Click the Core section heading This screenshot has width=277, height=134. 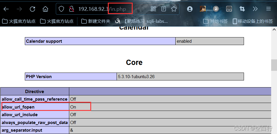click(134, 62)
